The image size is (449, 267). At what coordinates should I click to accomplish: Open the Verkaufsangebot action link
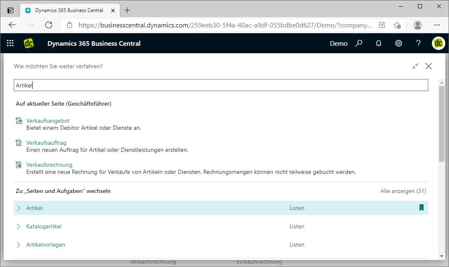pyautogui.click(x=48, y=121)
